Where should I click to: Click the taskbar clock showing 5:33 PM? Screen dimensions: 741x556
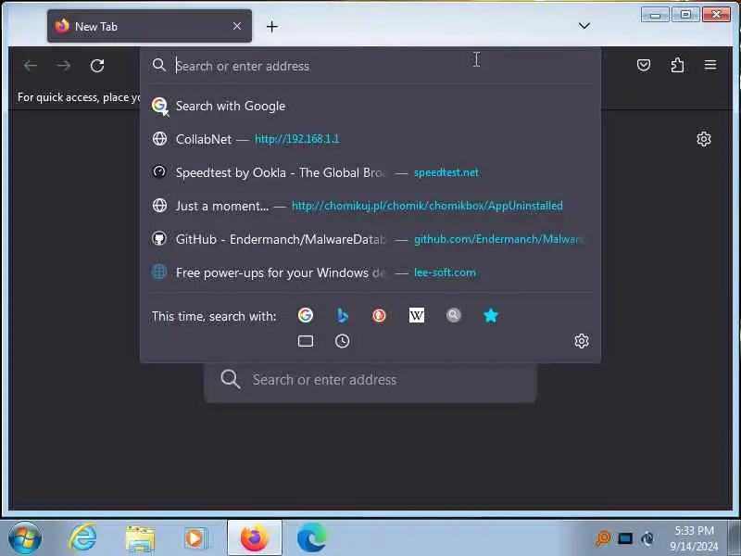694,538
